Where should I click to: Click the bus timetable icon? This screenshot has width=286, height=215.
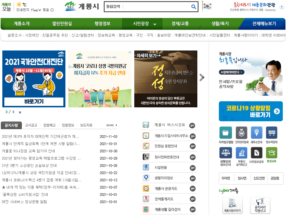(x=146, y=125)
